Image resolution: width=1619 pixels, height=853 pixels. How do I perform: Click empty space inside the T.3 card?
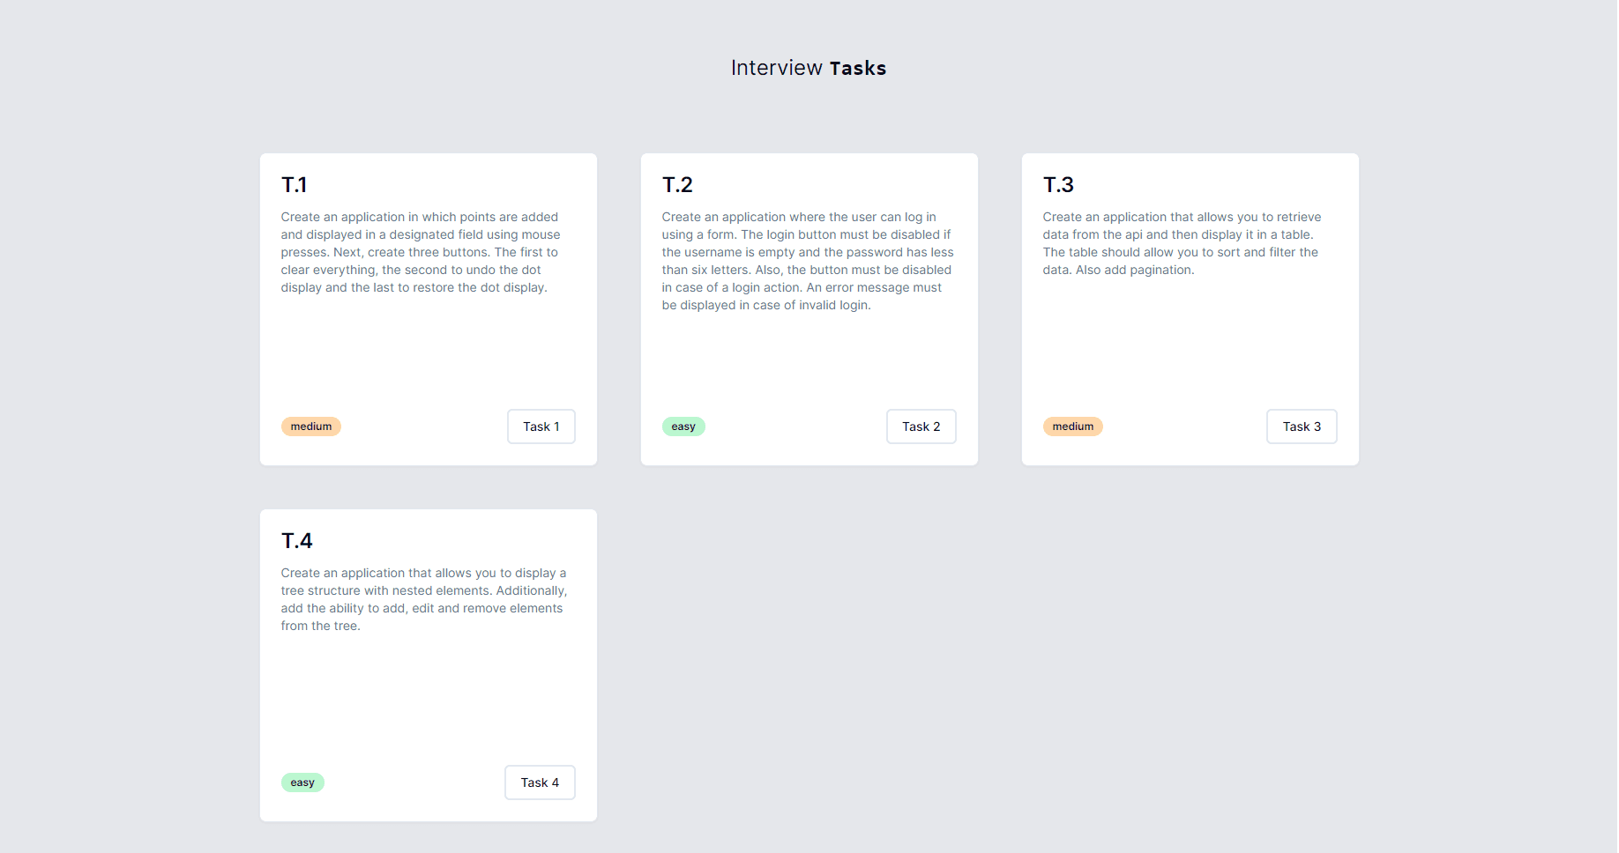1189,344
